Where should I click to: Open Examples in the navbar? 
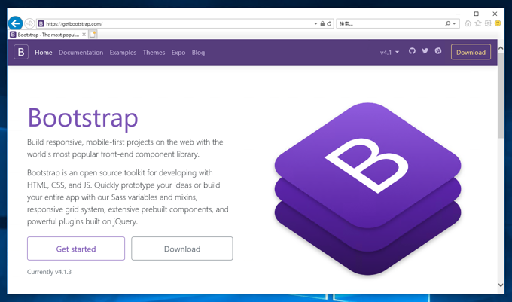click(123, 53)
